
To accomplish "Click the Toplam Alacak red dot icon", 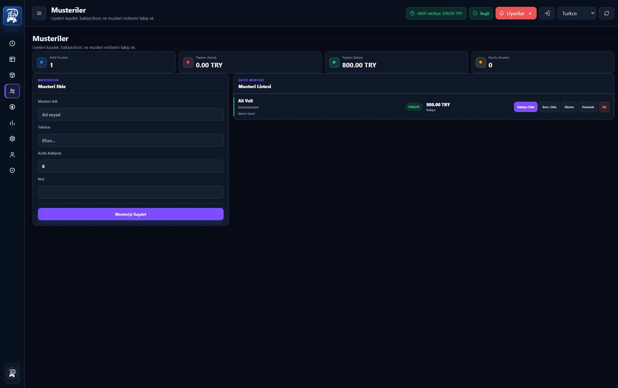I will point(188,62).
